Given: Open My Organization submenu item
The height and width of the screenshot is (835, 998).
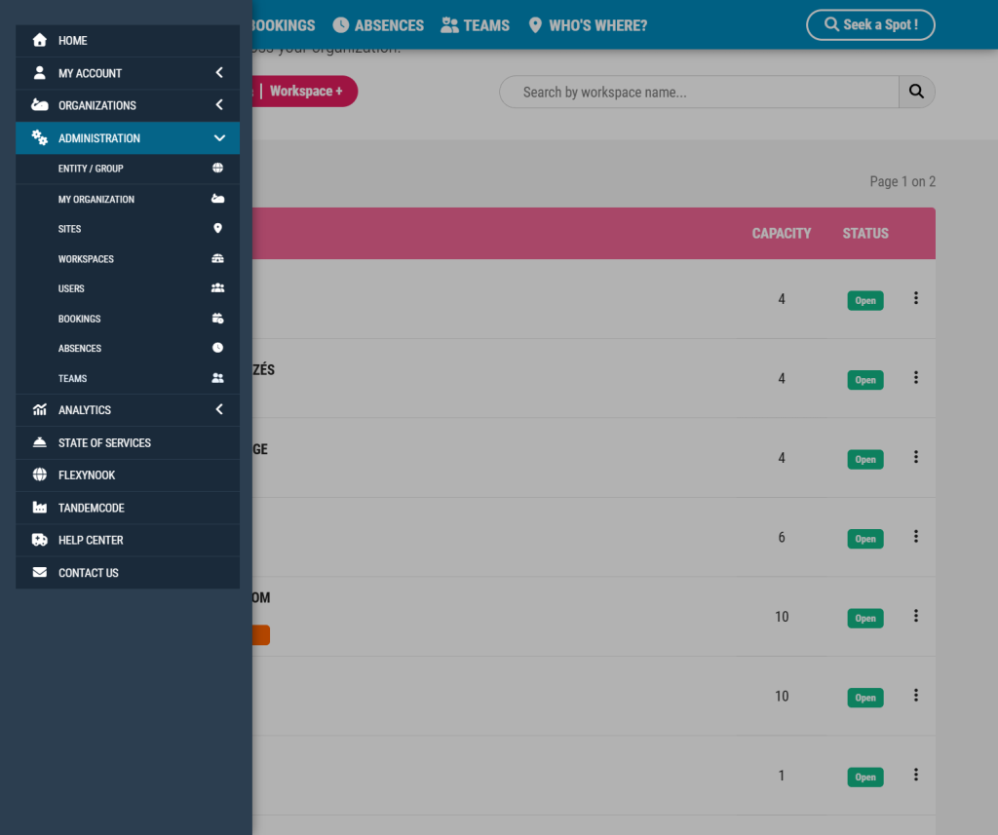Looking at the screenshot, I should (128, 199).
